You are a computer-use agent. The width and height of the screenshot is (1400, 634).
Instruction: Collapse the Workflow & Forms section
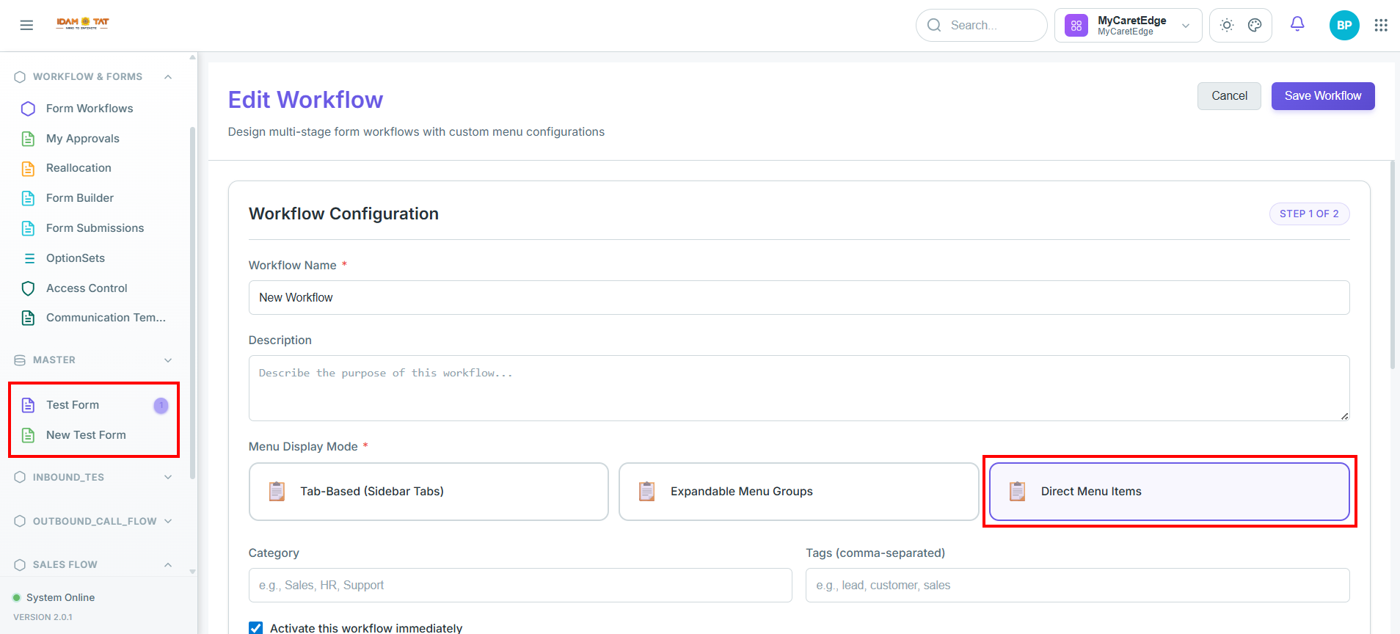pos(168,76)
